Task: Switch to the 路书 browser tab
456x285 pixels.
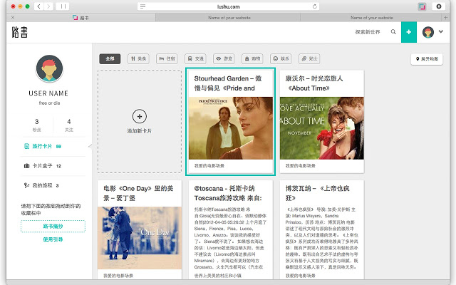Action: click(x=81, y=18)
